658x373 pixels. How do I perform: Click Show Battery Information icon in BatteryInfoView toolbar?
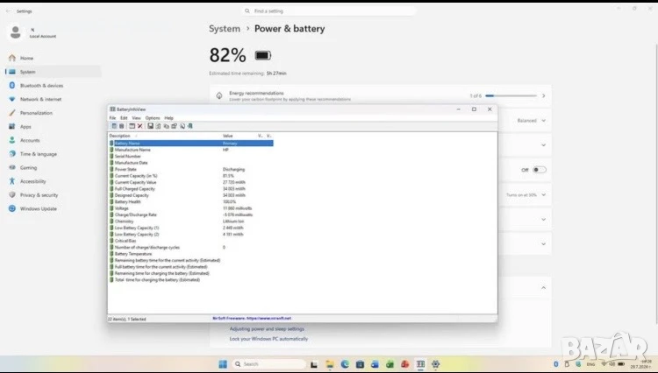(114, 126)
